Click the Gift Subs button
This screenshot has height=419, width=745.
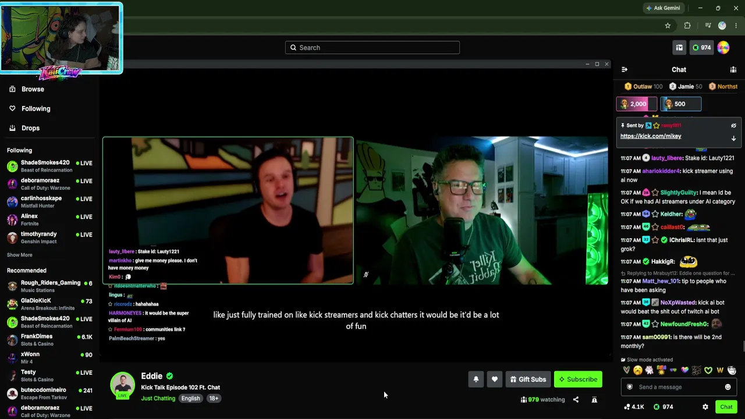click(528, 379)
